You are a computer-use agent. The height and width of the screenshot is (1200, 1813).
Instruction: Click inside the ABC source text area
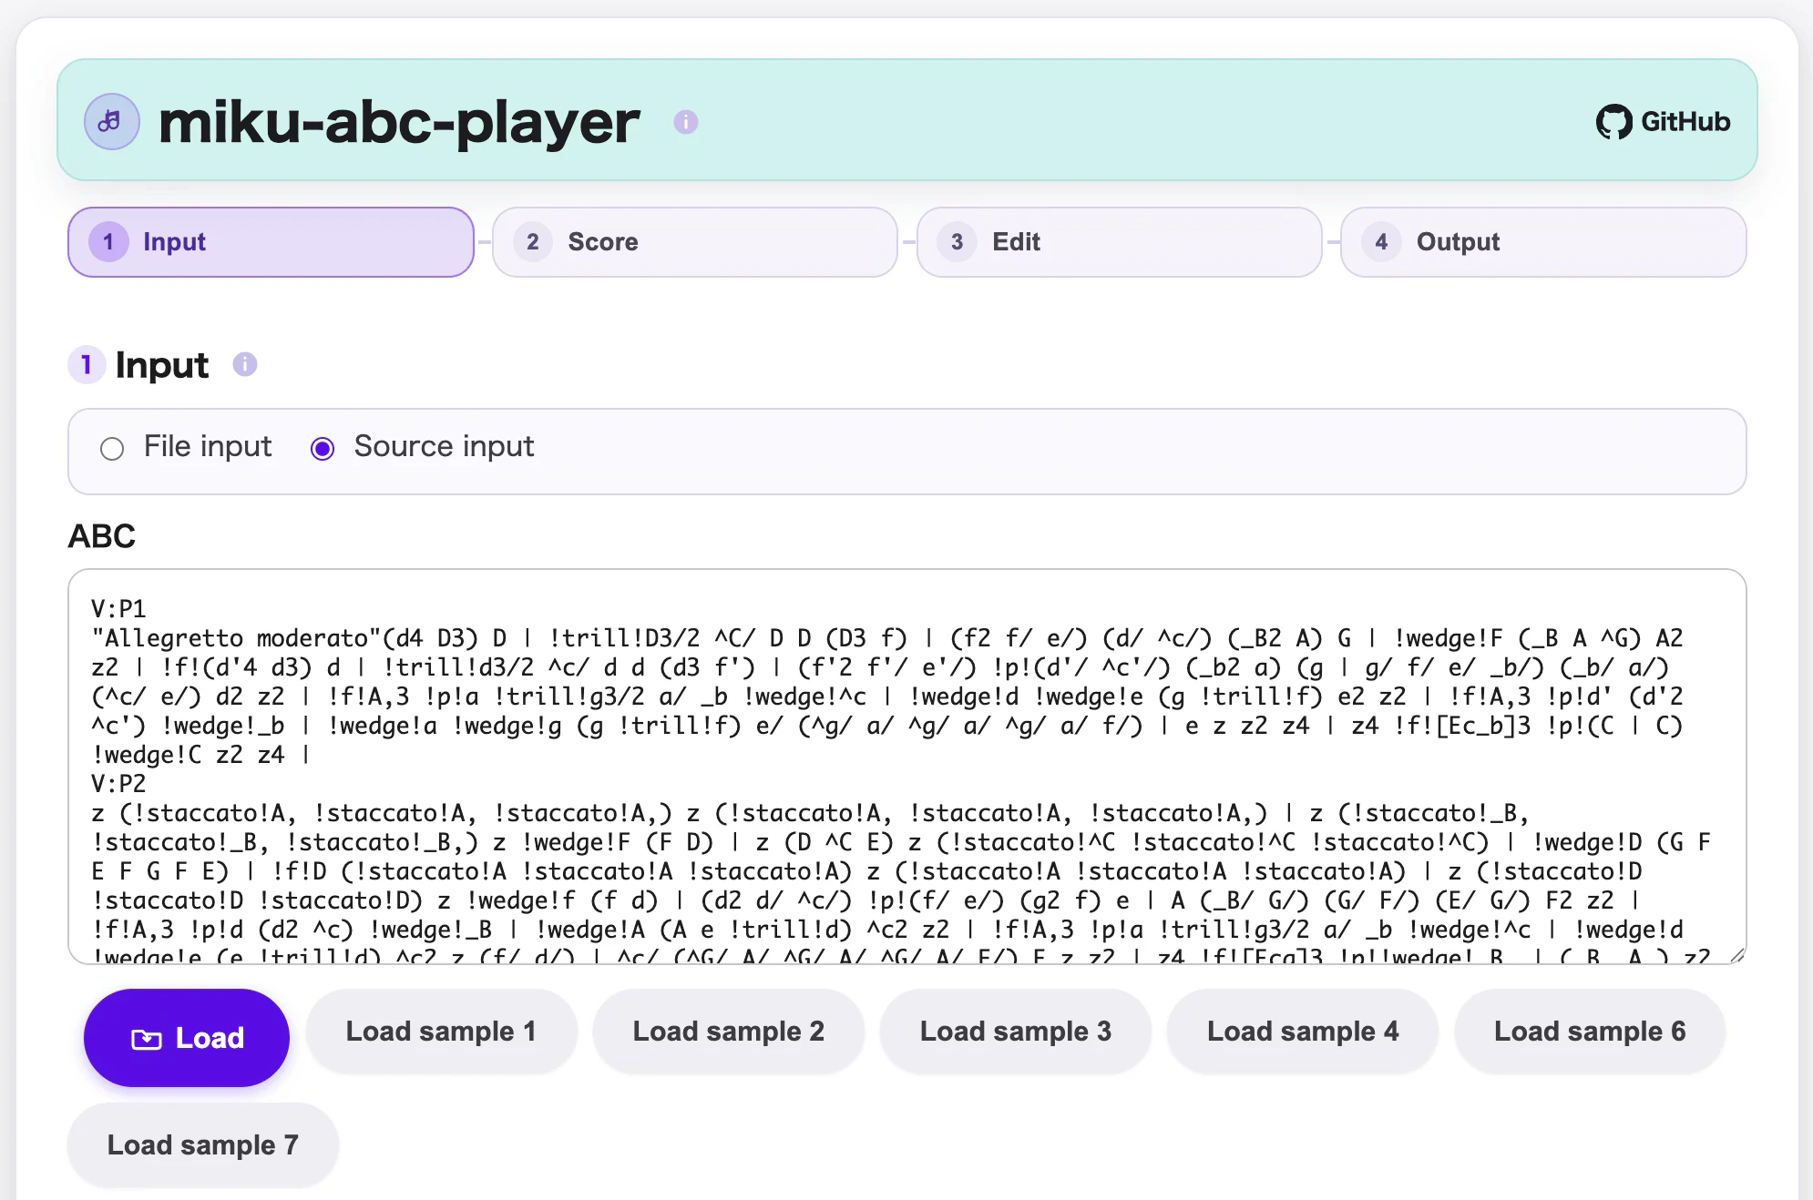pyautogui.click(x=906, y=767)
